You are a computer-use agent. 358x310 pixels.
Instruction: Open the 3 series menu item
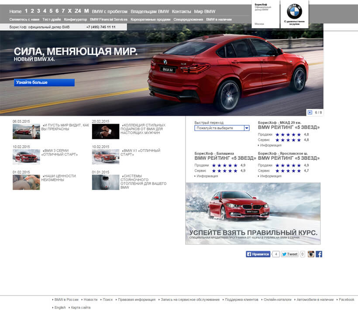coord(38,11)
